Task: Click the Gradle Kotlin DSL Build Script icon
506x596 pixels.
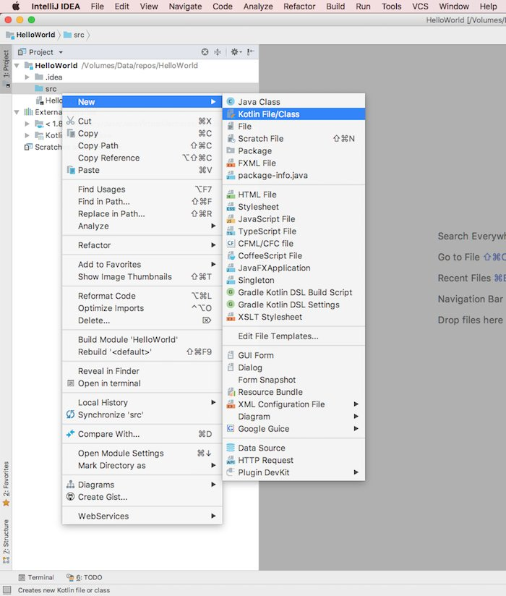Action: 230,292
